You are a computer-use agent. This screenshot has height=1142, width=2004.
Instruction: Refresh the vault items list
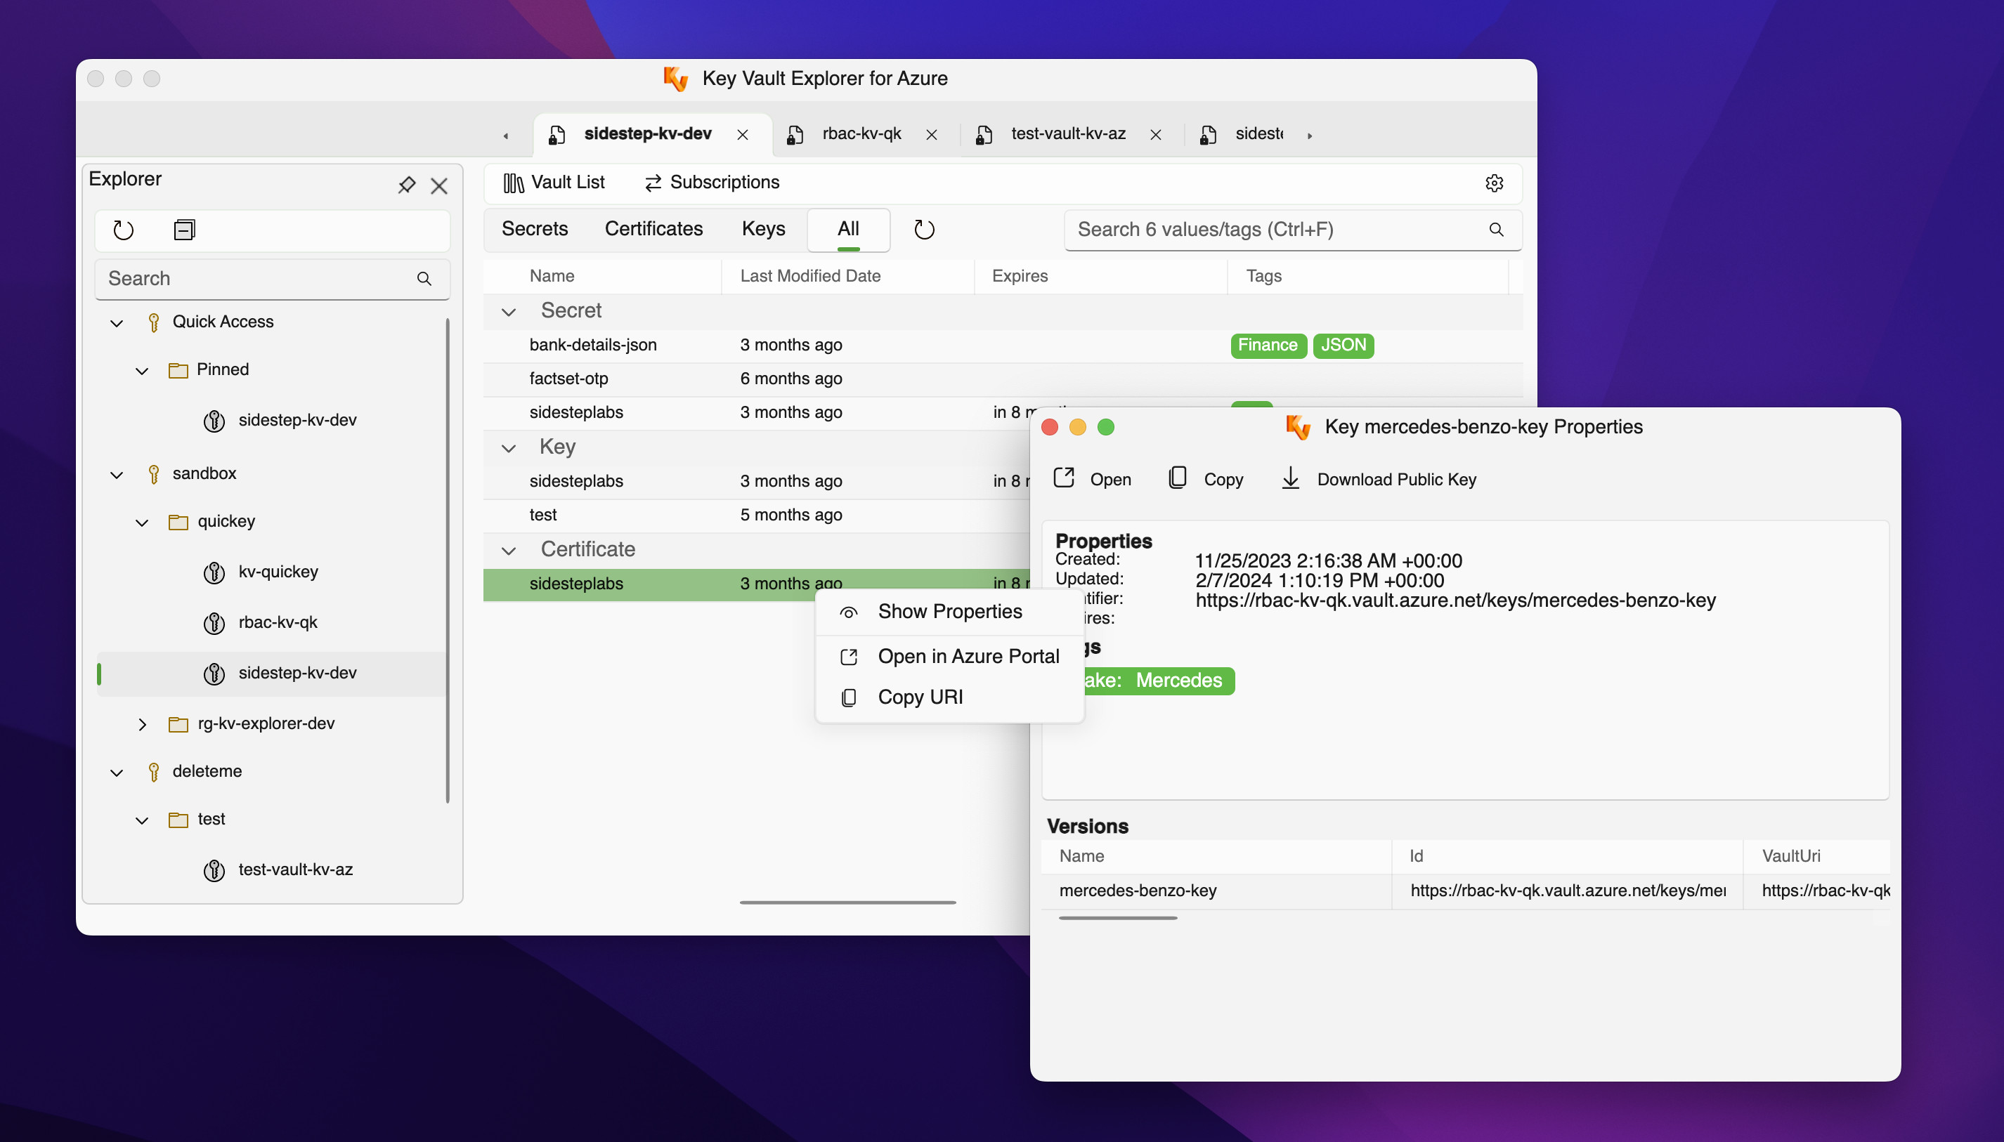[x=924, y=230]
